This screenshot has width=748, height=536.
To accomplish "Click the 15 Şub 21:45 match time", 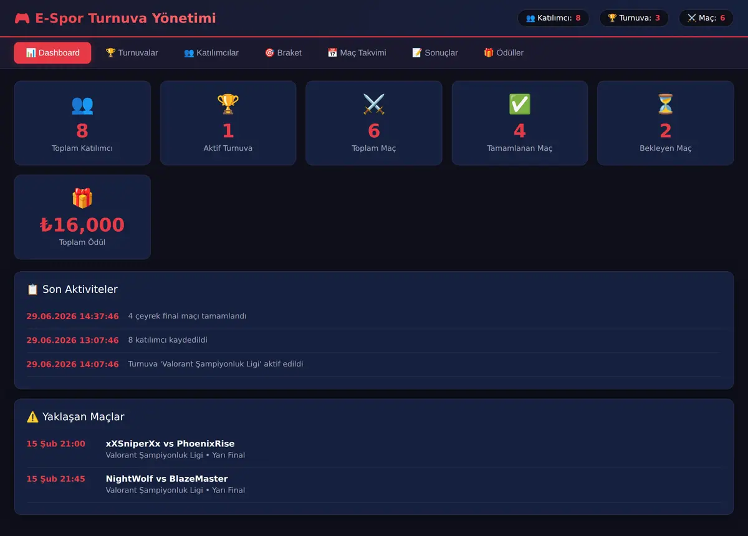I will [x=55, y=479].
